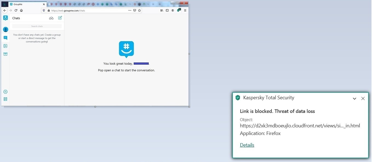372x162 pixels.
Task: Close the Firefox window
Action: (x=184, y=3)
